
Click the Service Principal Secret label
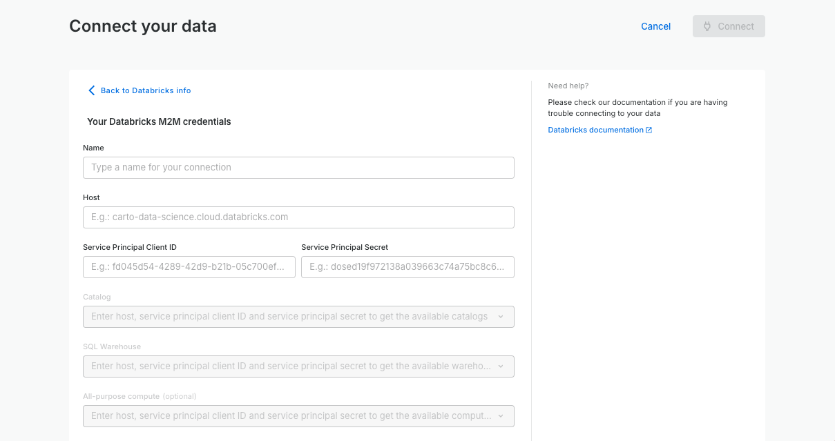[345, 247]
